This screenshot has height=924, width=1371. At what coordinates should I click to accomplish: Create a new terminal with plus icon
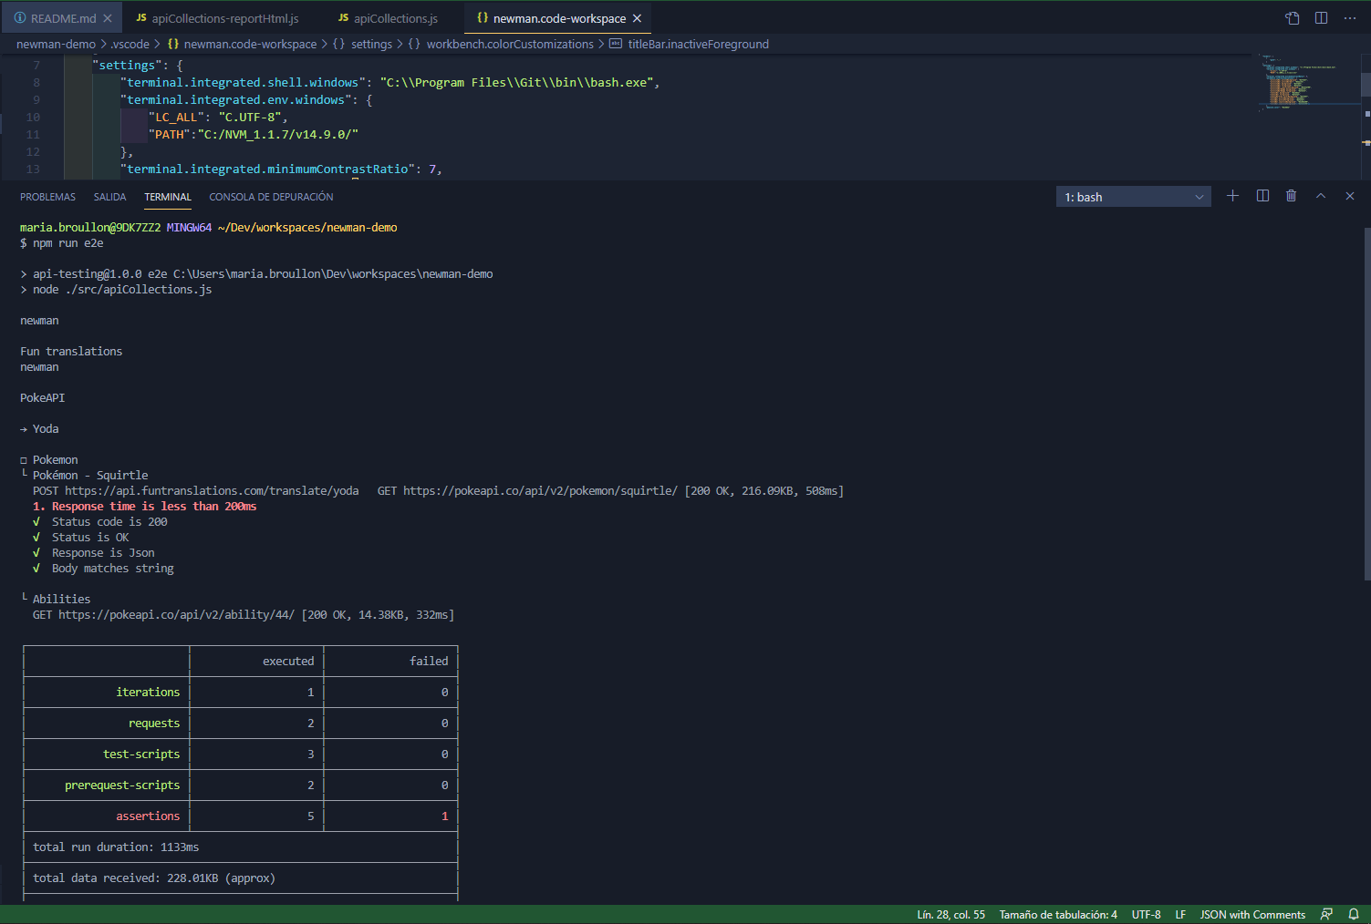coord(1232,196)
